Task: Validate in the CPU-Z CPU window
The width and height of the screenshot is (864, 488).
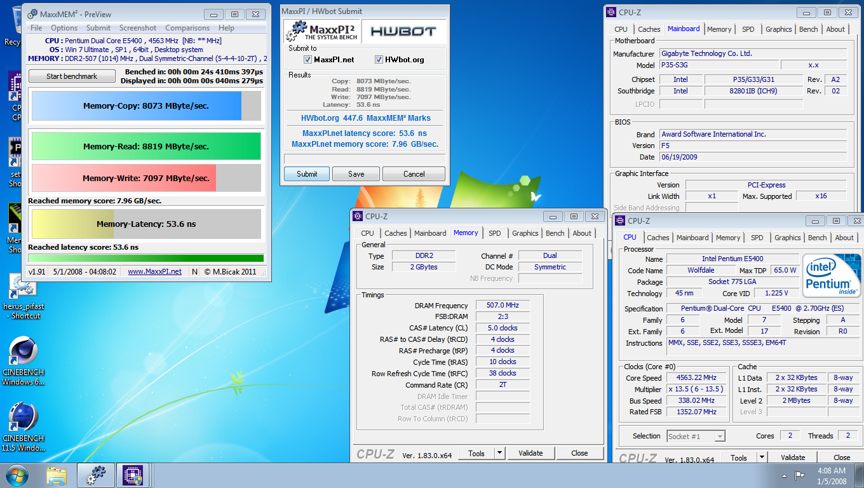Action: pyautogui.click(x=793, y=457)
